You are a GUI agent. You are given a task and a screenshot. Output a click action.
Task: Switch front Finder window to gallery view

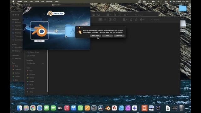point(115,19)
